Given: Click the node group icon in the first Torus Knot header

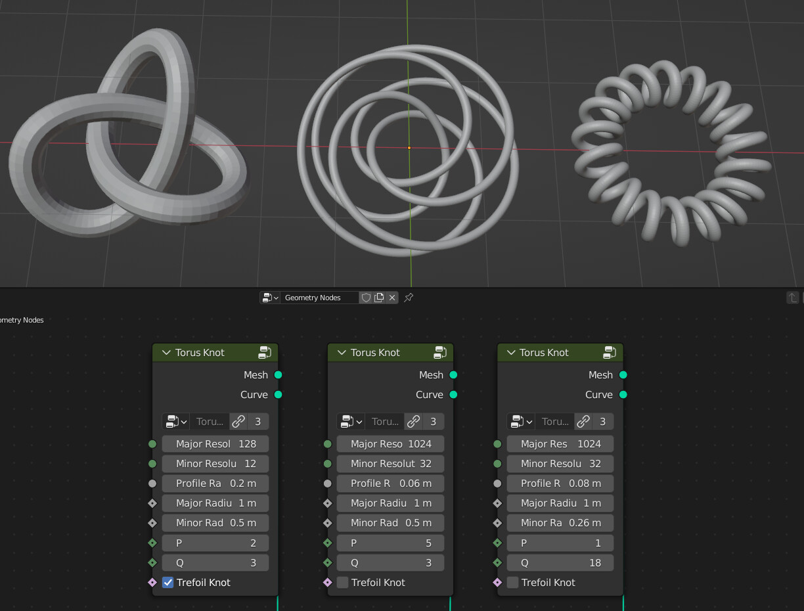Looking at the screenshot, I should pos(265,352).
